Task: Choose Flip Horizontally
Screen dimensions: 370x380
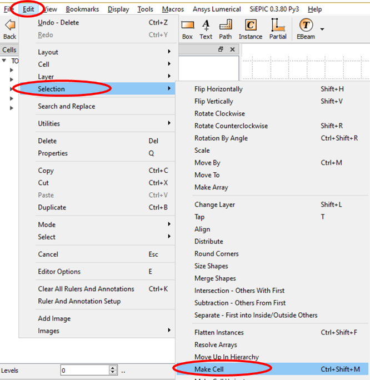Action: pos(272,89)
